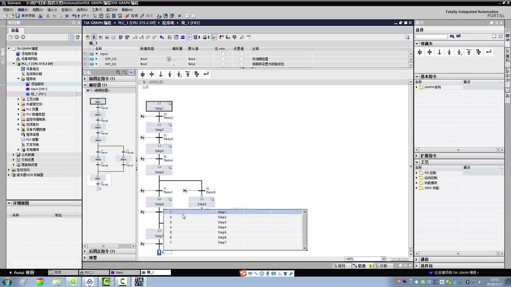Check the HMI-accessible box for OFF_SQ
Screen dimensions: 511x287
[x=223, y=59]
